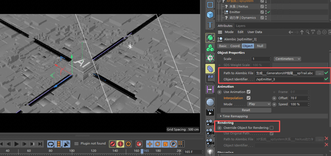Image resolution: width=331 pixels, height=156 pixels.
Task: Click the back arrow in Attributes toolbar
Action: 291,32
